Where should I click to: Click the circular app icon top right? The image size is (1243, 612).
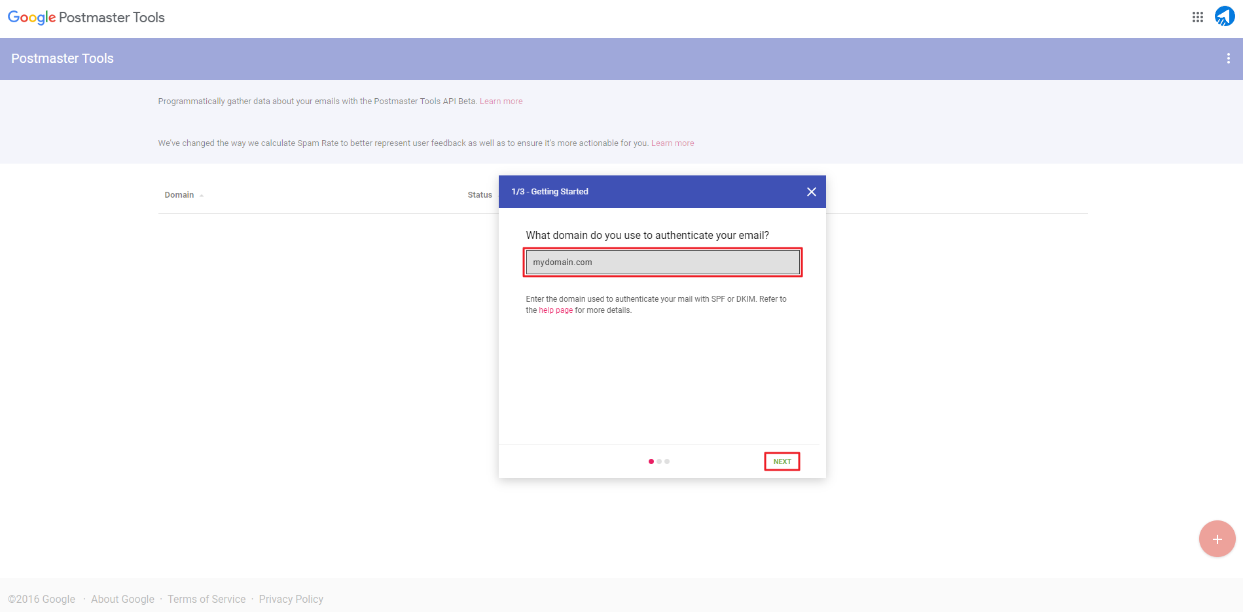click(x=1224, y=17)
